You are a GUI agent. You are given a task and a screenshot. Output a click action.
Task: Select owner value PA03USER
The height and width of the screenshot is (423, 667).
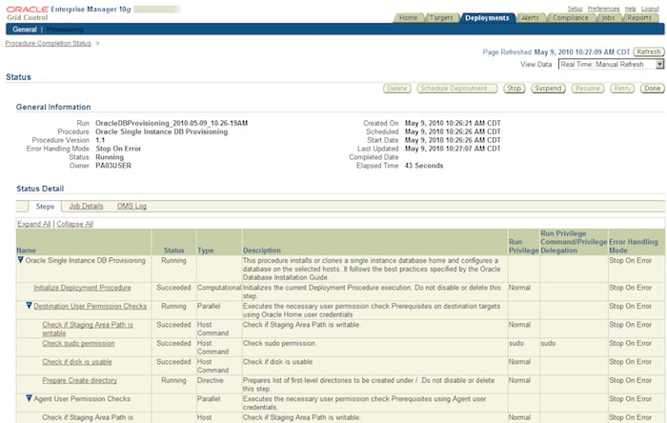[113, 166]
